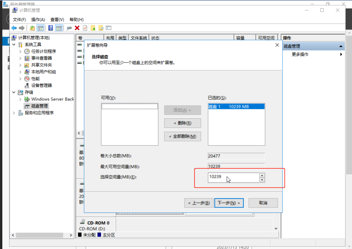
Task: Select 系统工具 in the tree
Action: (33, 44)
